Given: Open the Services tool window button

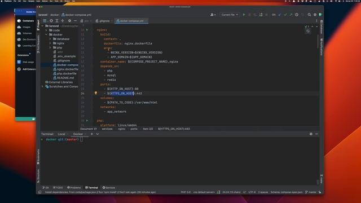Looking at the screenshot, I should tap(109, 188).
